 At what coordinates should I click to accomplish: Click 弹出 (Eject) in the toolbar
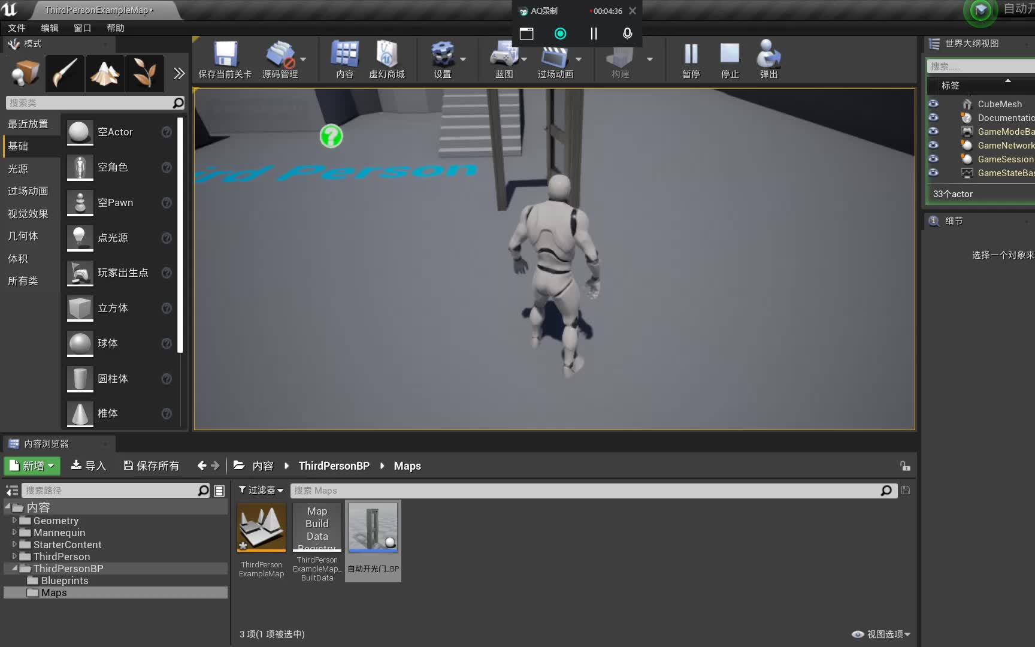767,59
